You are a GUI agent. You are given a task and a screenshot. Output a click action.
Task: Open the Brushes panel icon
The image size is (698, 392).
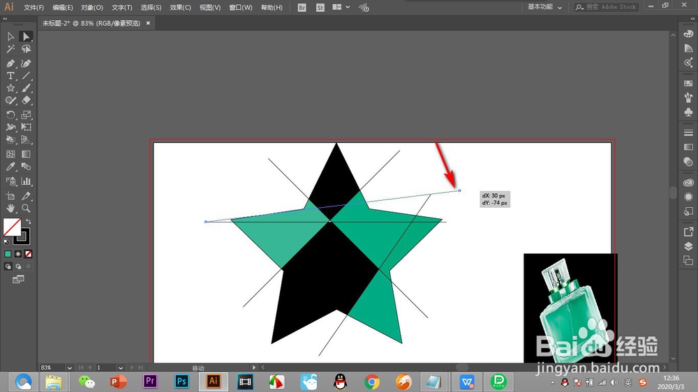click(x=688, y=98)
